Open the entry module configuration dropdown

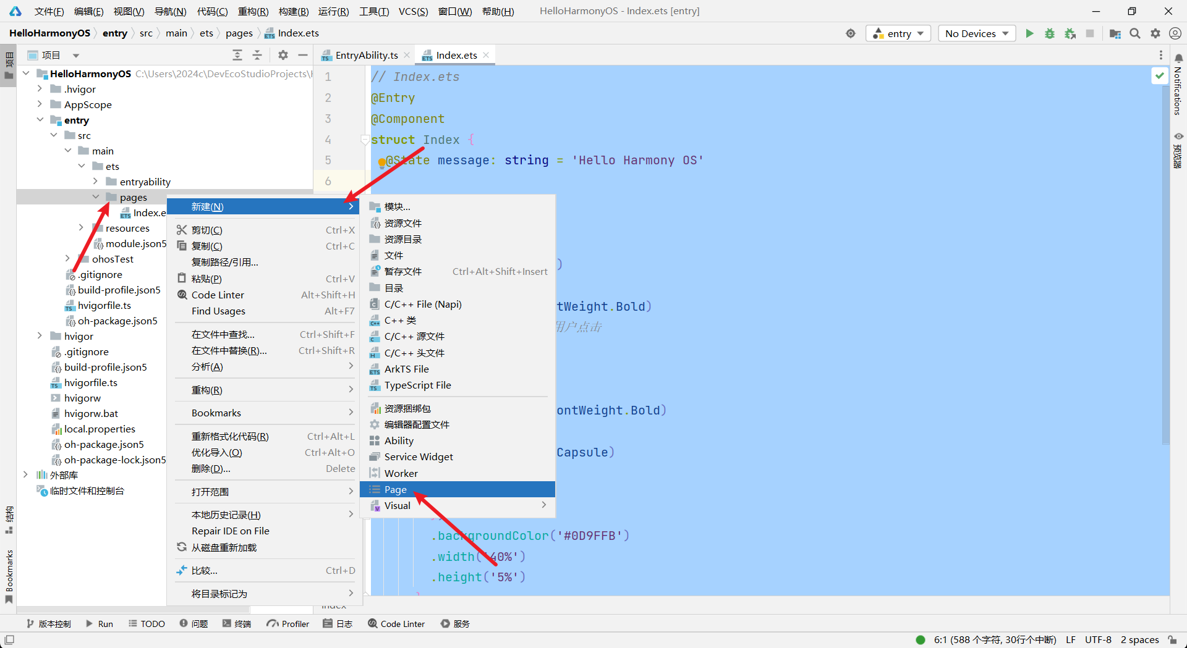(899, 33)
